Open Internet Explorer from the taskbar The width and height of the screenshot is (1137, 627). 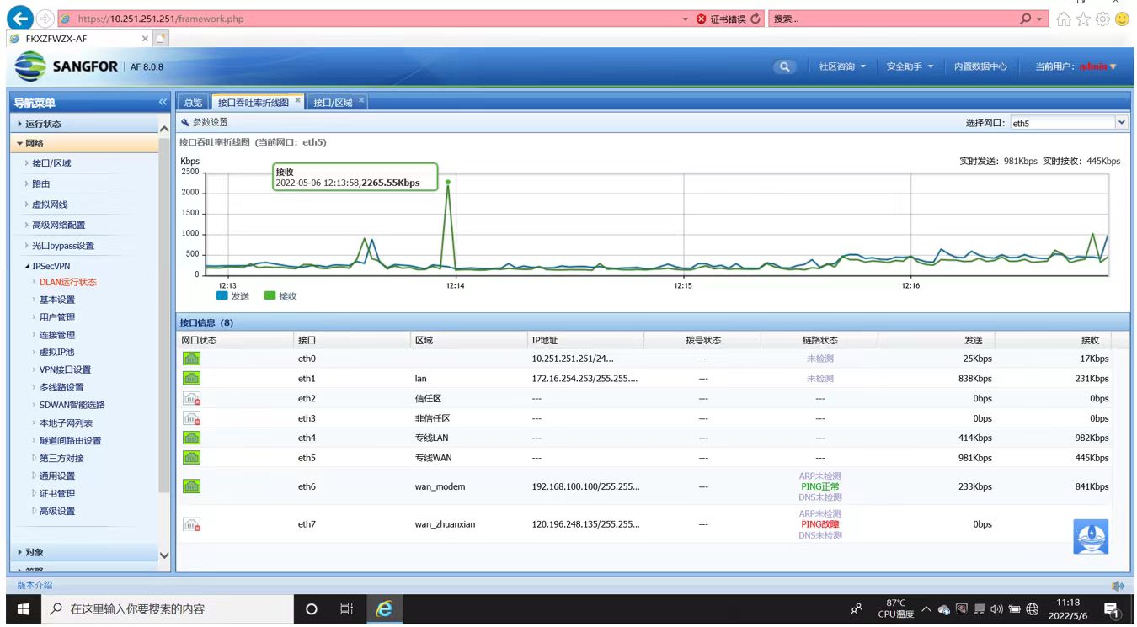pos(384,609)
